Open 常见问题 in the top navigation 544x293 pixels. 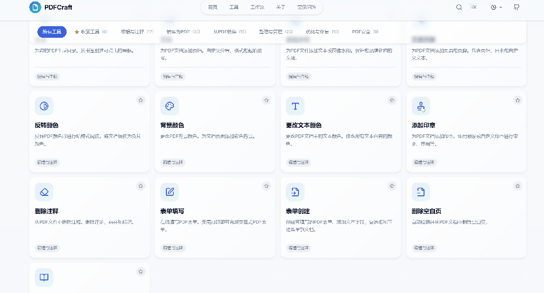tap(307, 7)
